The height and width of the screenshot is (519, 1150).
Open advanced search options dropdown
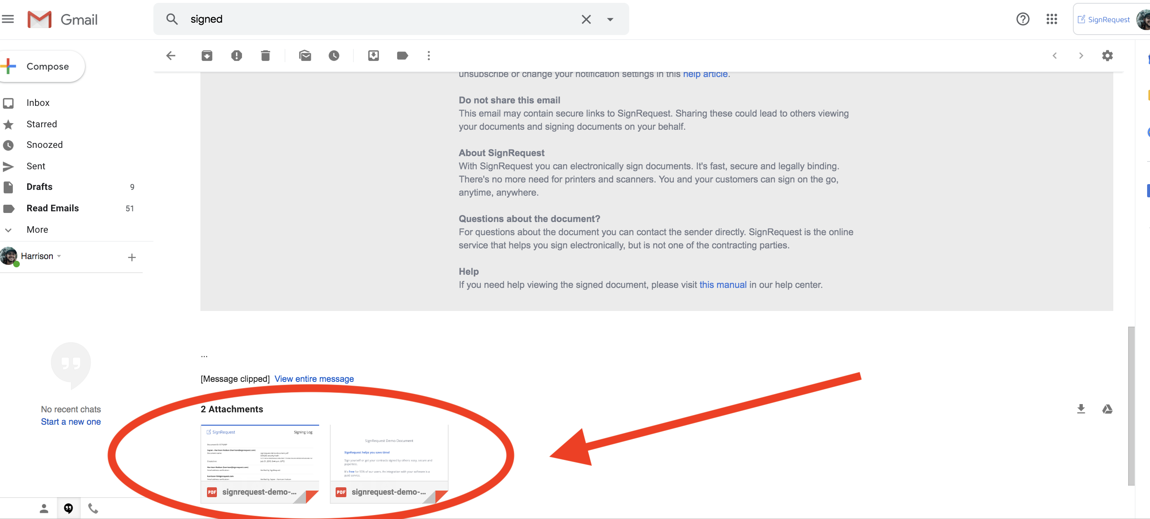[x=610, y=19]
